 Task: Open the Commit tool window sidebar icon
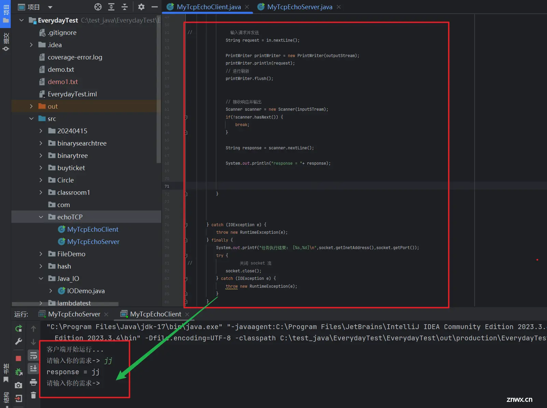pos(6,42)
